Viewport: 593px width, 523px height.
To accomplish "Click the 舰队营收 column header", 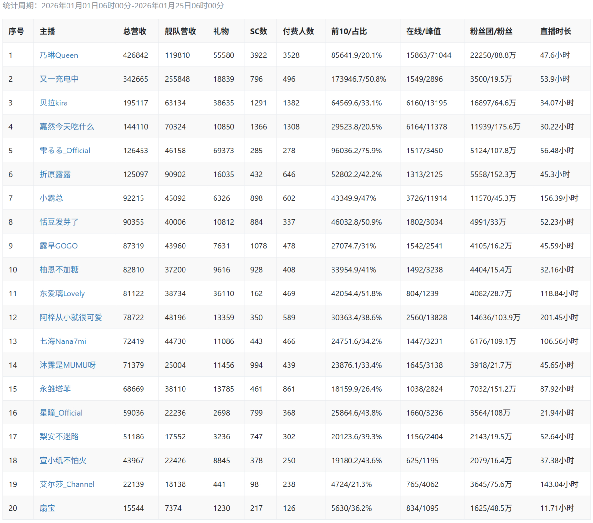I will click(180, 31).
